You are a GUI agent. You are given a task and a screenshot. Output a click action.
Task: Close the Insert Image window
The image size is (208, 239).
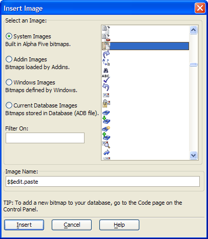200,8
